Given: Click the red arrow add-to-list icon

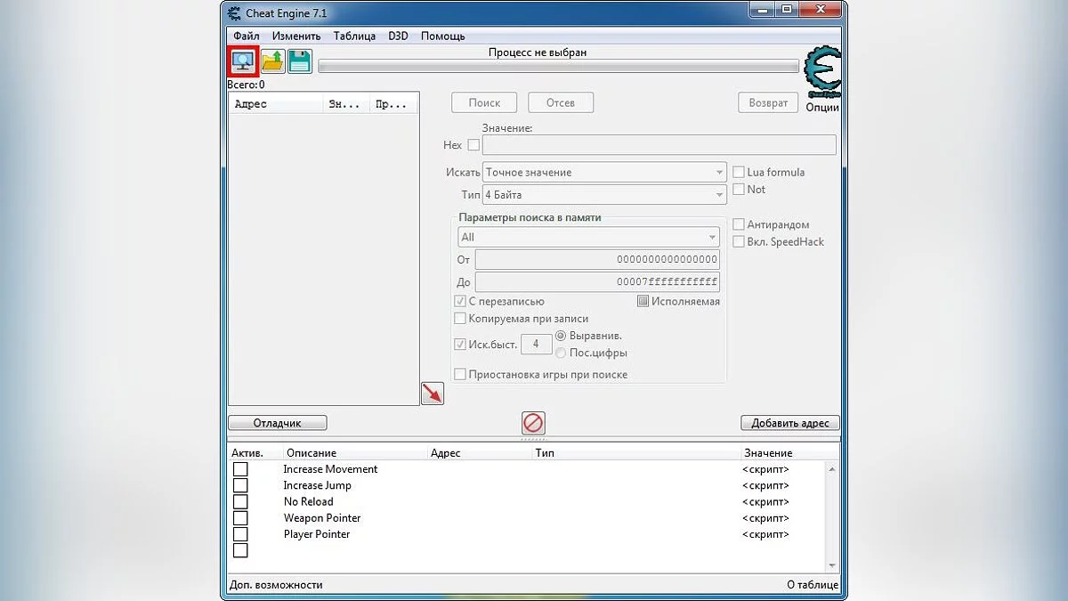Looking at the screenshot, I should click(433, 393).
